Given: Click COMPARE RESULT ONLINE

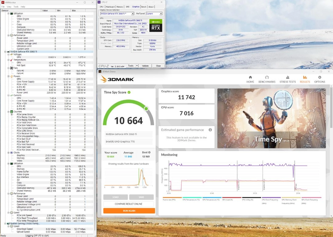Looking at the screenshot, I should click(x=128, y=204).
